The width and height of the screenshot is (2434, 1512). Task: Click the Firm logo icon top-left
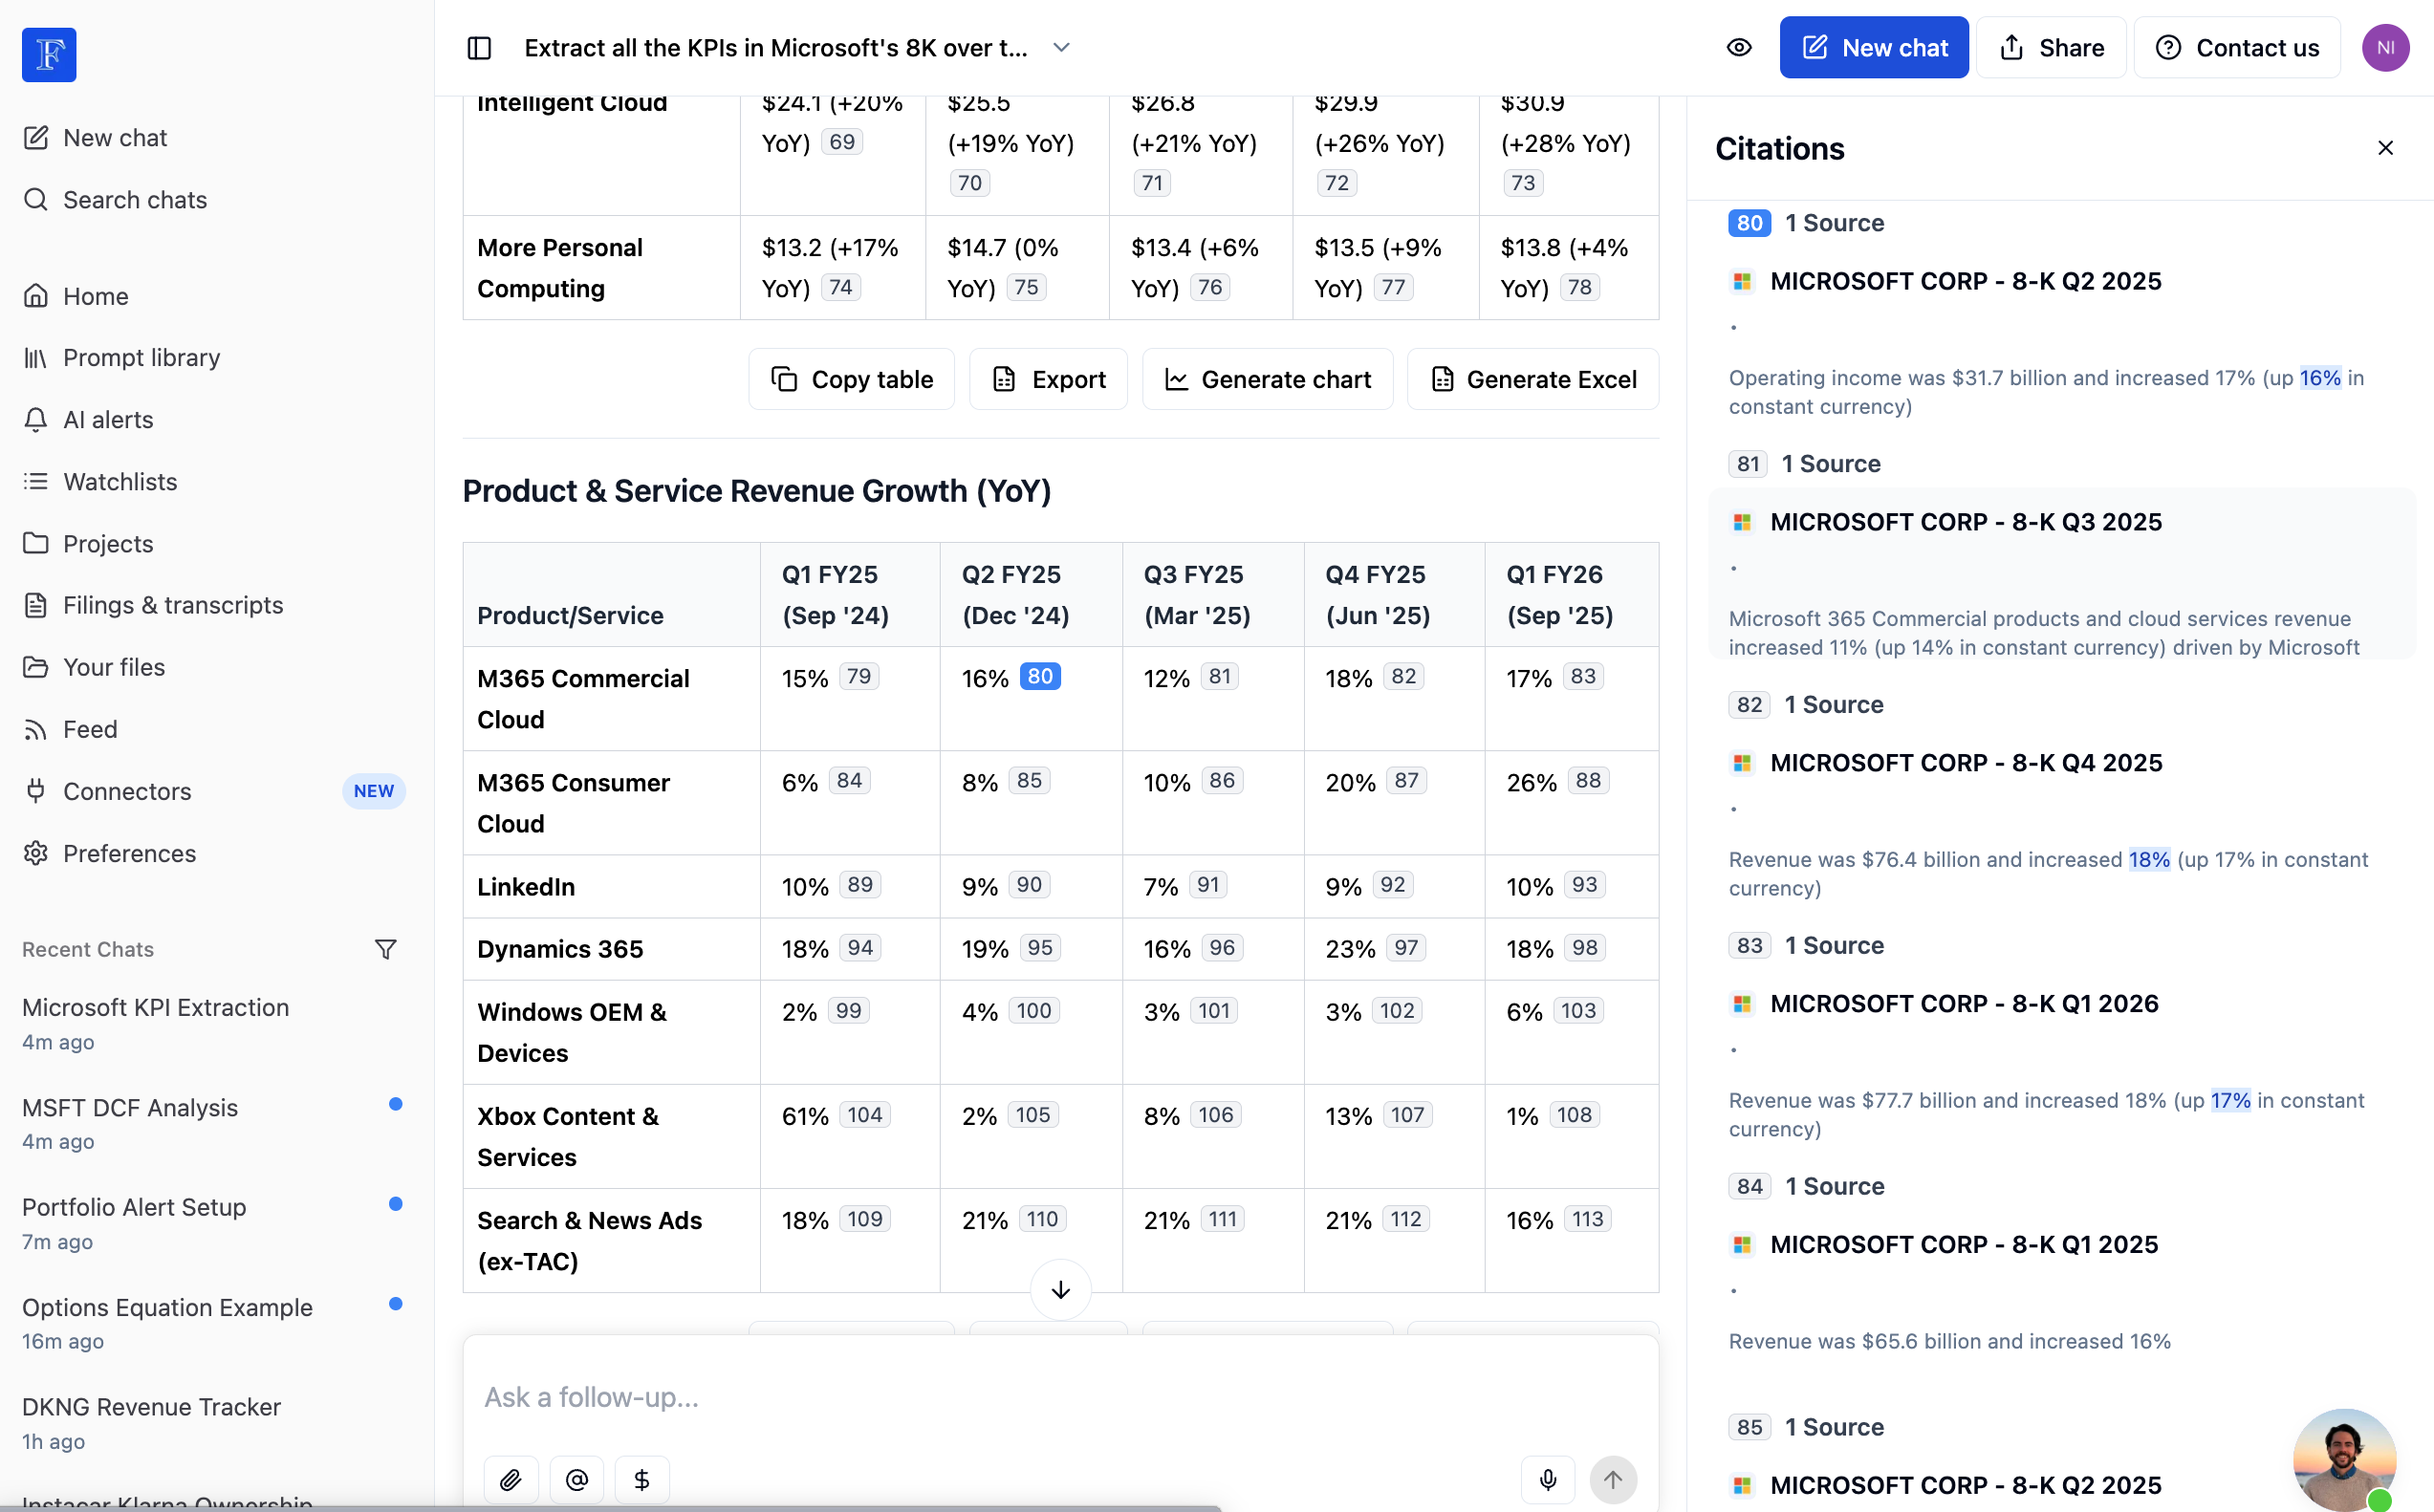(49, 54)
